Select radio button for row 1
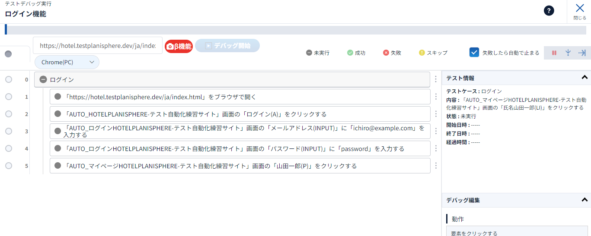This screenshot has height=236, width=591. 9,97
